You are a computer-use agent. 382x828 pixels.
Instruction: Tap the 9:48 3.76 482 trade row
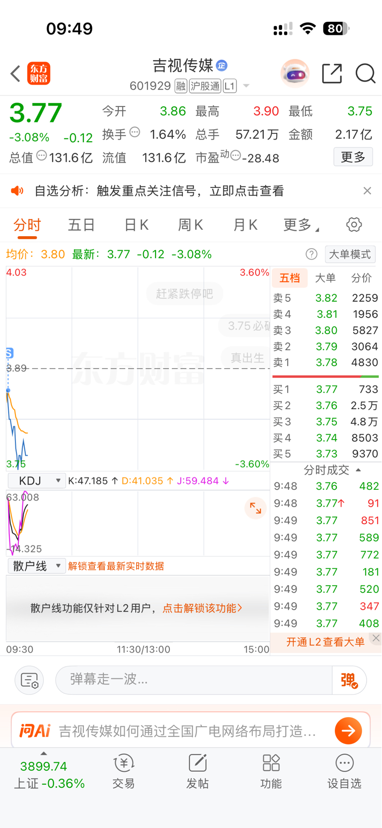coord(326,486)
